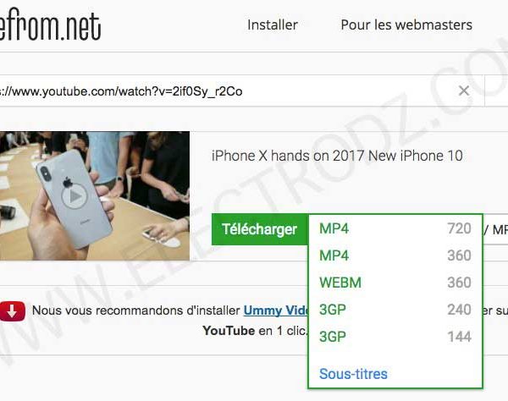The image size is (508, 401).
Task: Click the 144 resolution label
Action: click(460, 337)
